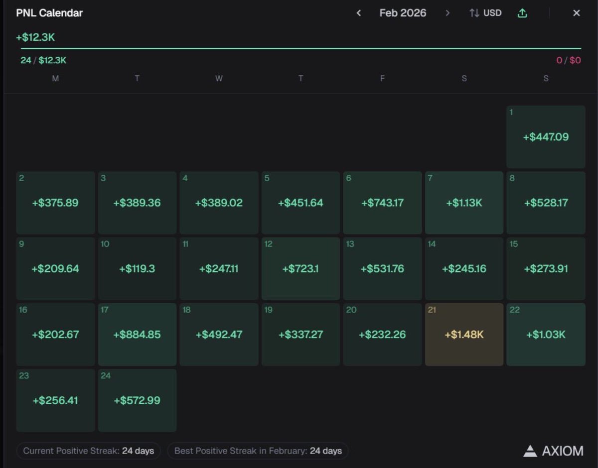Select day 20 with +$232.26

[x=382, y=335]
